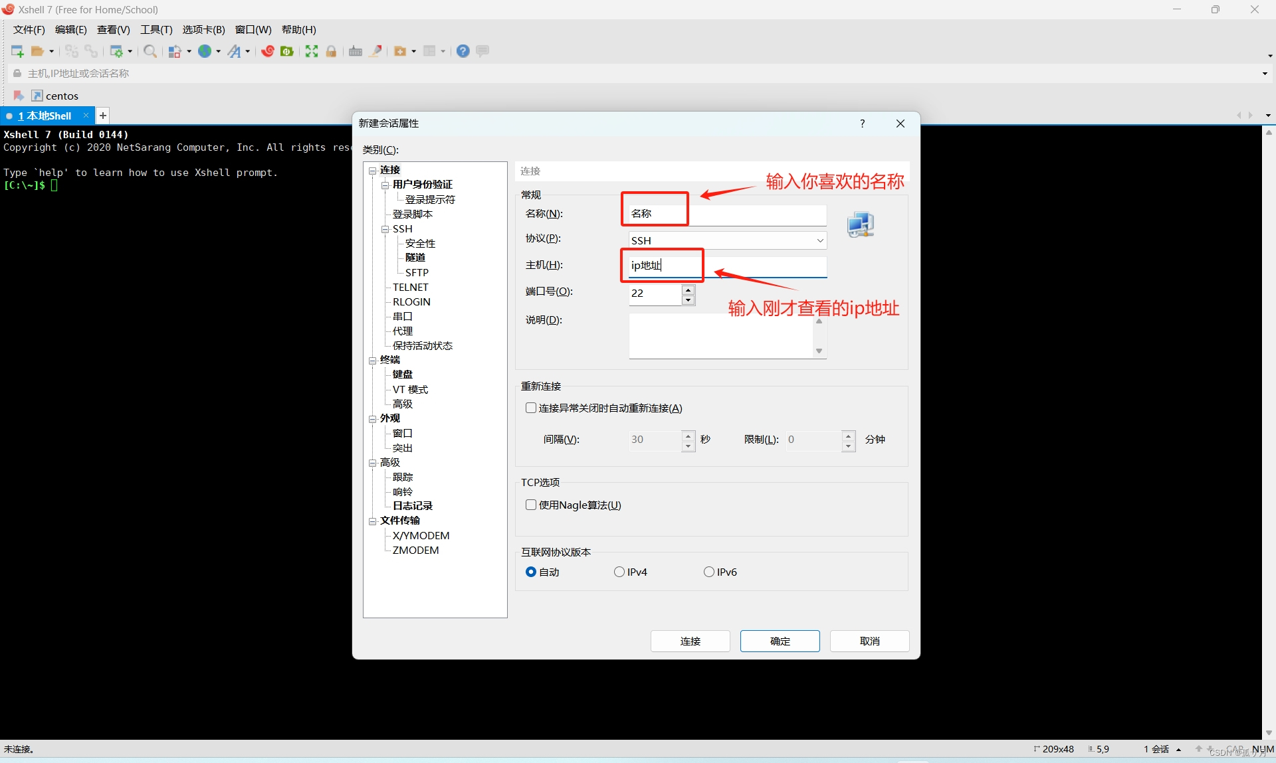Click the padlock Lock Screen icon
This screenshot has width=1276, height=763.
pos(331,51)
